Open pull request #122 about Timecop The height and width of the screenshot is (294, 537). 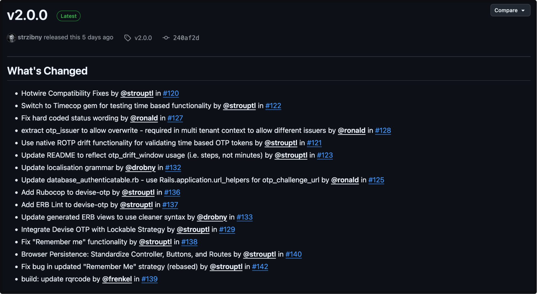click(273, 106)
